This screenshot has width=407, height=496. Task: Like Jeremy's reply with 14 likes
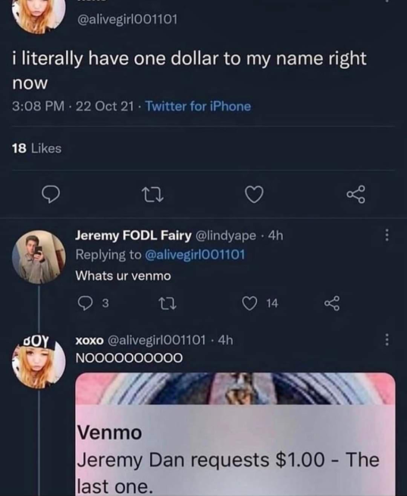(x=249, y=304)
